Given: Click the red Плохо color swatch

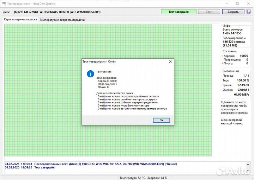Looking at the screenshot, I should pyautogui.click(x=222, y=64).
